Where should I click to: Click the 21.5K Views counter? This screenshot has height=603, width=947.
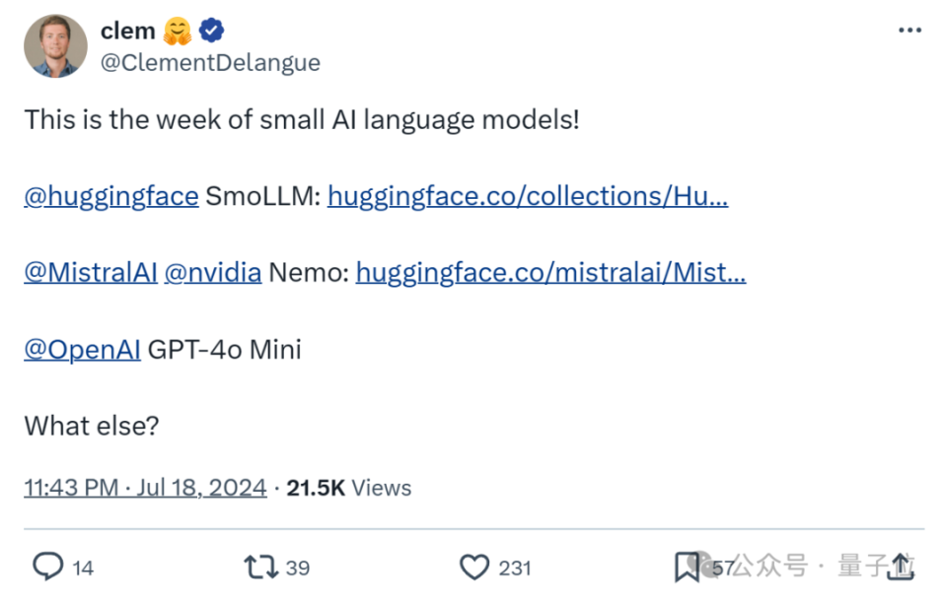(348, 488)
